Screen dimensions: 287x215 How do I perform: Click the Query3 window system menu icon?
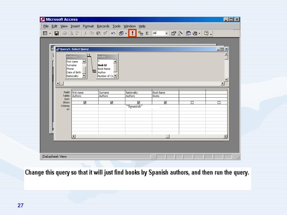click(58, 49)
